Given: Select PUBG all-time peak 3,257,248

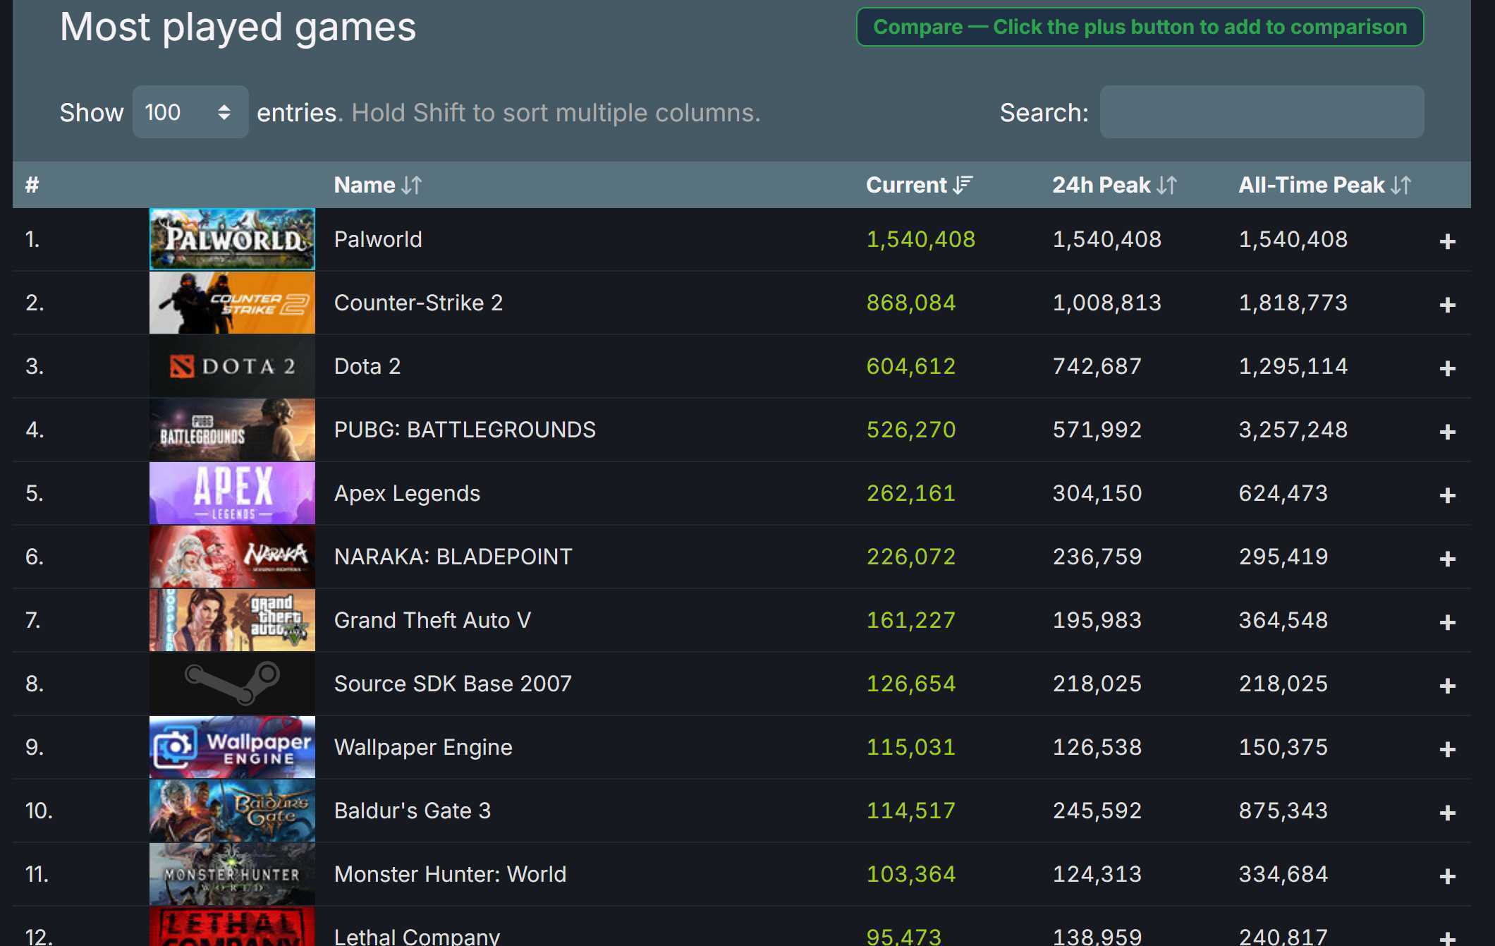Looking at the screenshot, I should pos(1293,430).
